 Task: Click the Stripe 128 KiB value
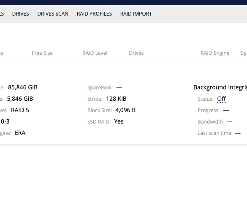point(116,99)
